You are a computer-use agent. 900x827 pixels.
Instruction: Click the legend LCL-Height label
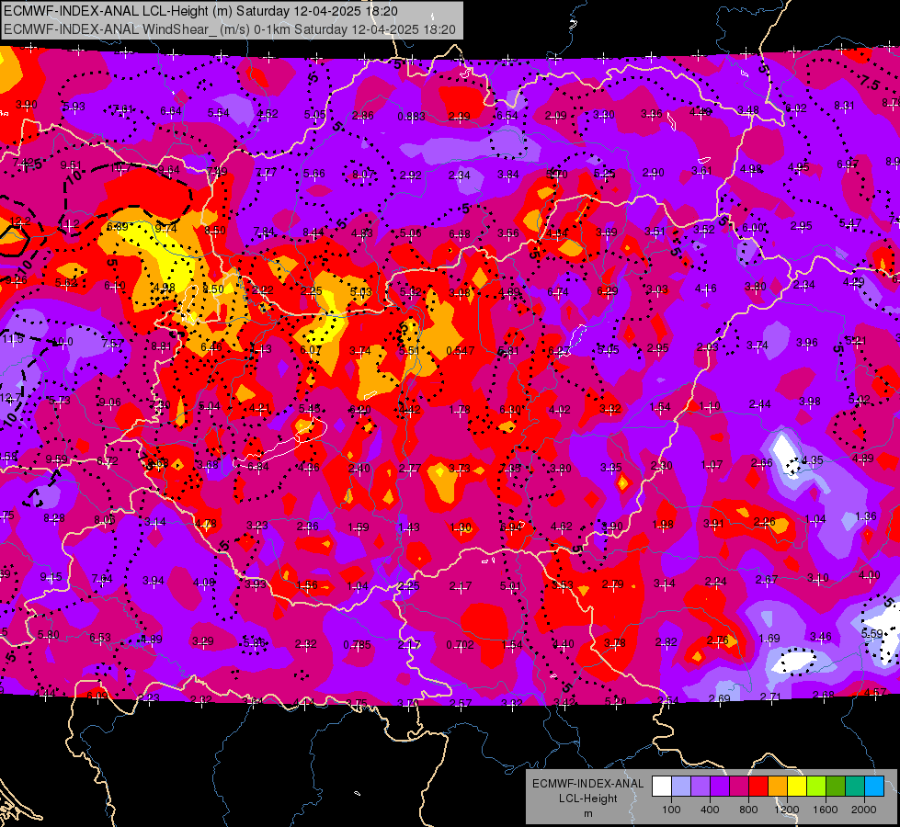[x=587, y=799]
